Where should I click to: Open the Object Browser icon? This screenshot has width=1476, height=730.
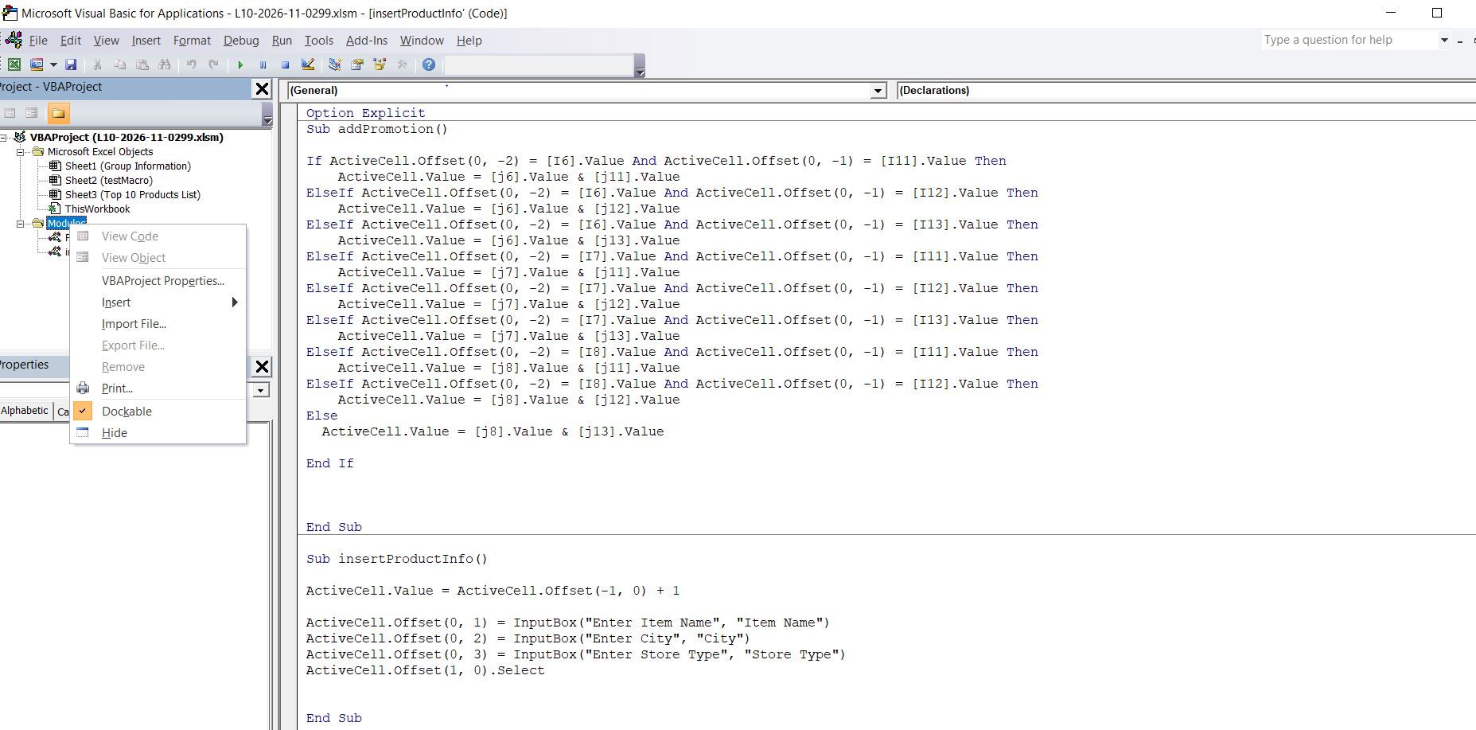coord(380,65)
